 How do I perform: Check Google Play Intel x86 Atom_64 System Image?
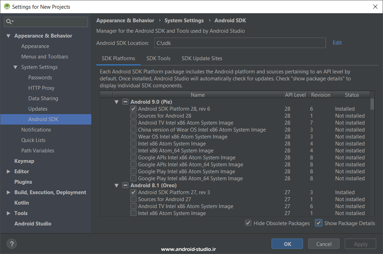(133, 178)
